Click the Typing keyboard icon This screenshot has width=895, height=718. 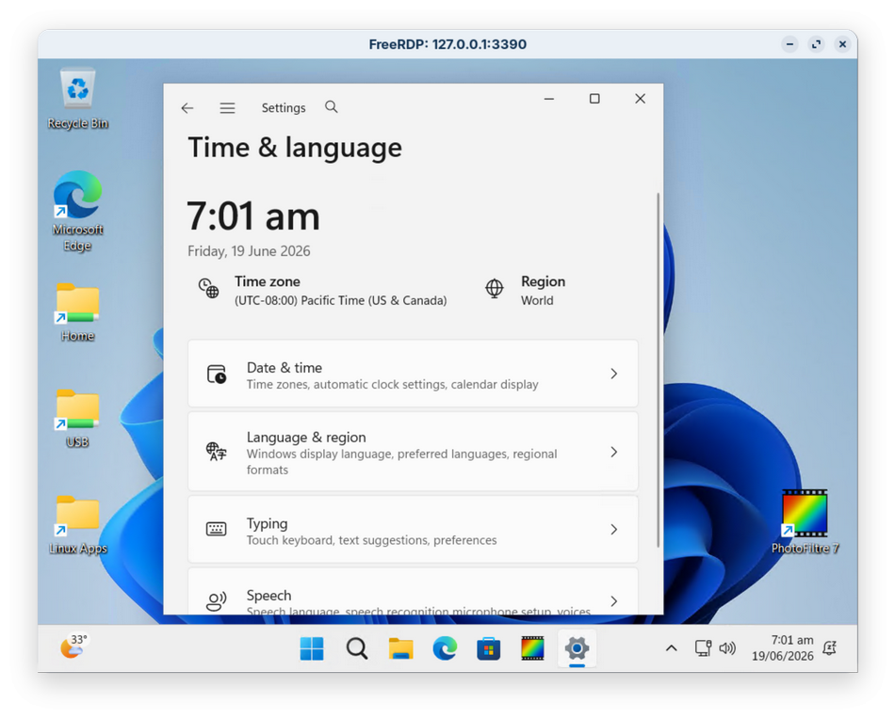point(216,529)
